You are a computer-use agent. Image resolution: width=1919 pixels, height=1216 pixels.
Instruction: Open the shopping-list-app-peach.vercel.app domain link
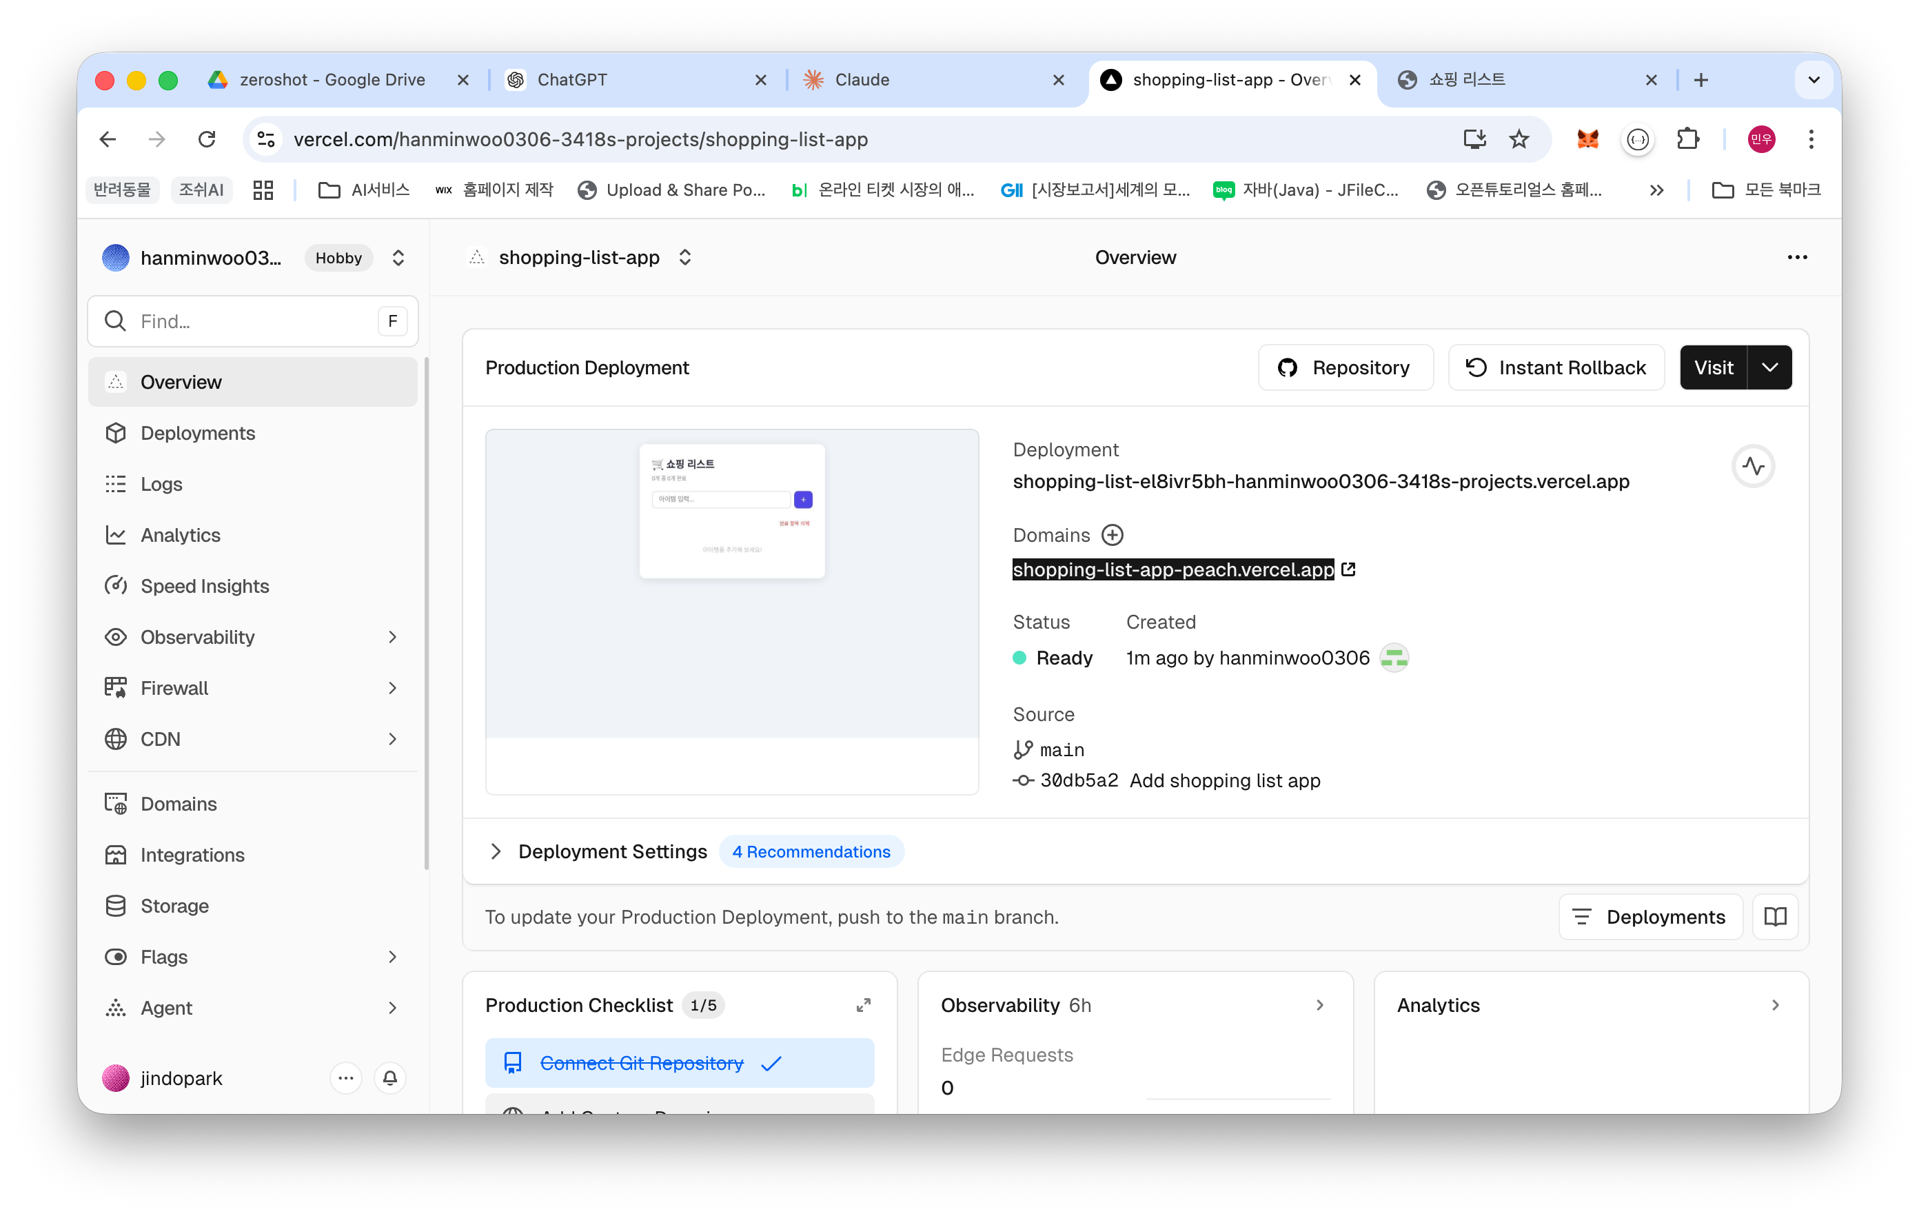click(x=1173, y=570)
